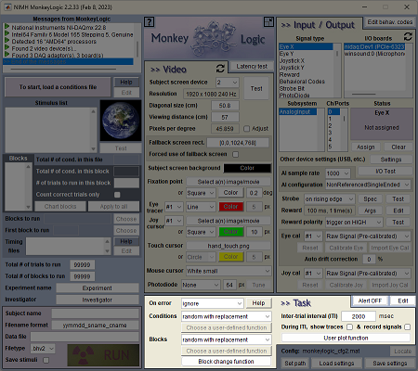Click Total # of trials to run field
418x371 pixels.
[x=83, y=265]
